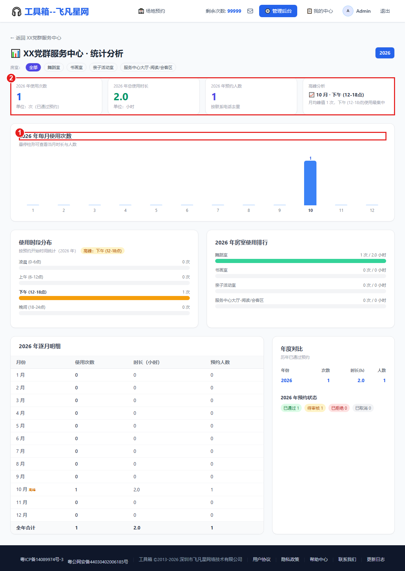Open 更新日志 in the footer
The height and width of the screenshot is (571, 405).
pyautogui.click(x=376, y=559)
